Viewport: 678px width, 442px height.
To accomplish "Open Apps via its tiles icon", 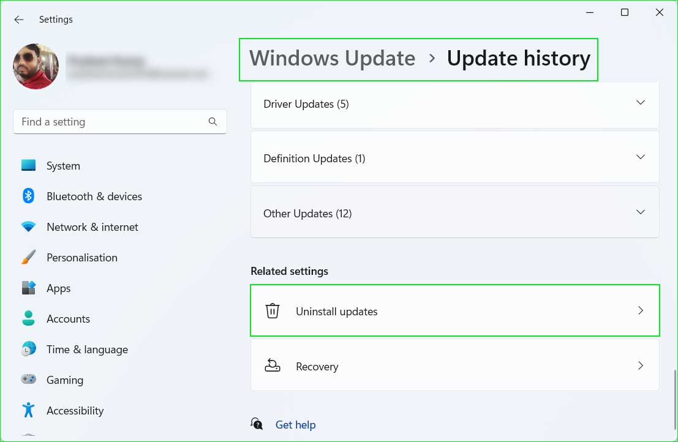I will (x=29, y=288).
